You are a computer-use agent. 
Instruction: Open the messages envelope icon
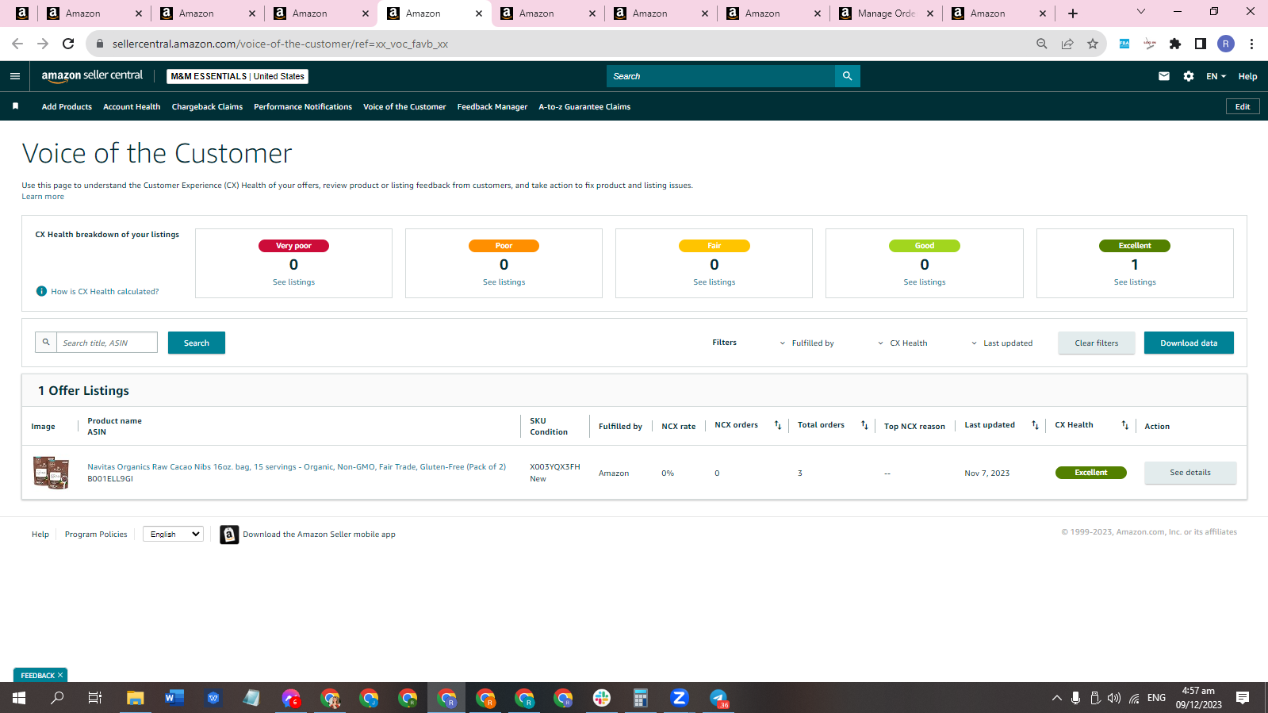pyautogui.click(x=1163, y=76)
